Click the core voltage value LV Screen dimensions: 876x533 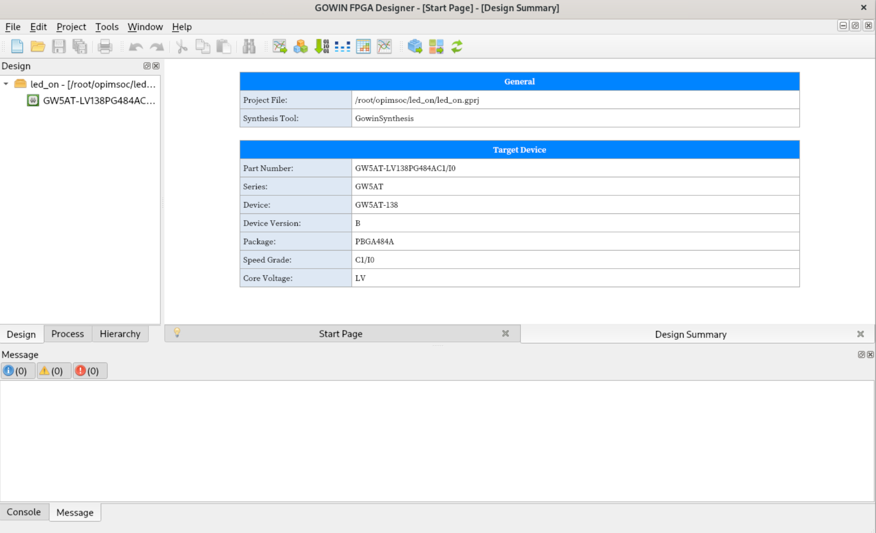tap(360, 278)
